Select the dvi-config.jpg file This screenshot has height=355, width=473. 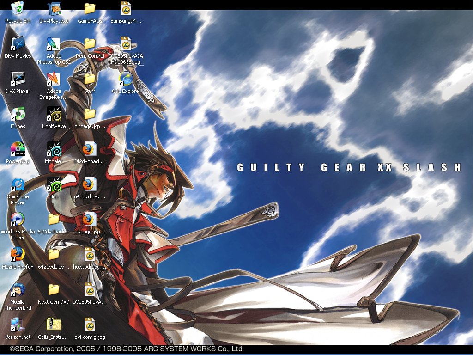tap(90, 325)
